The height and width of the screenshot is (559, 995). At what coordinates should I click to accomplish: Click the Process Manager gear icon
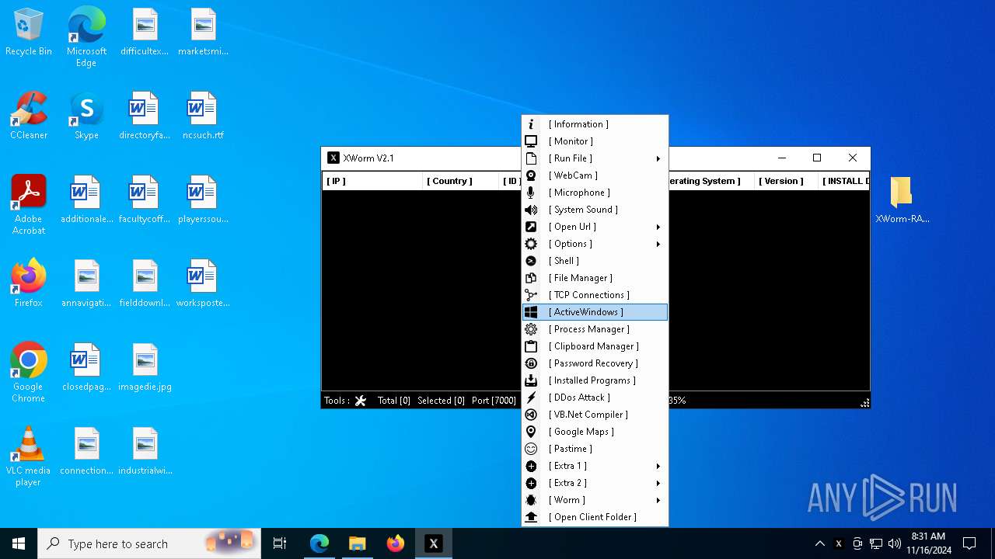(531, 329)
